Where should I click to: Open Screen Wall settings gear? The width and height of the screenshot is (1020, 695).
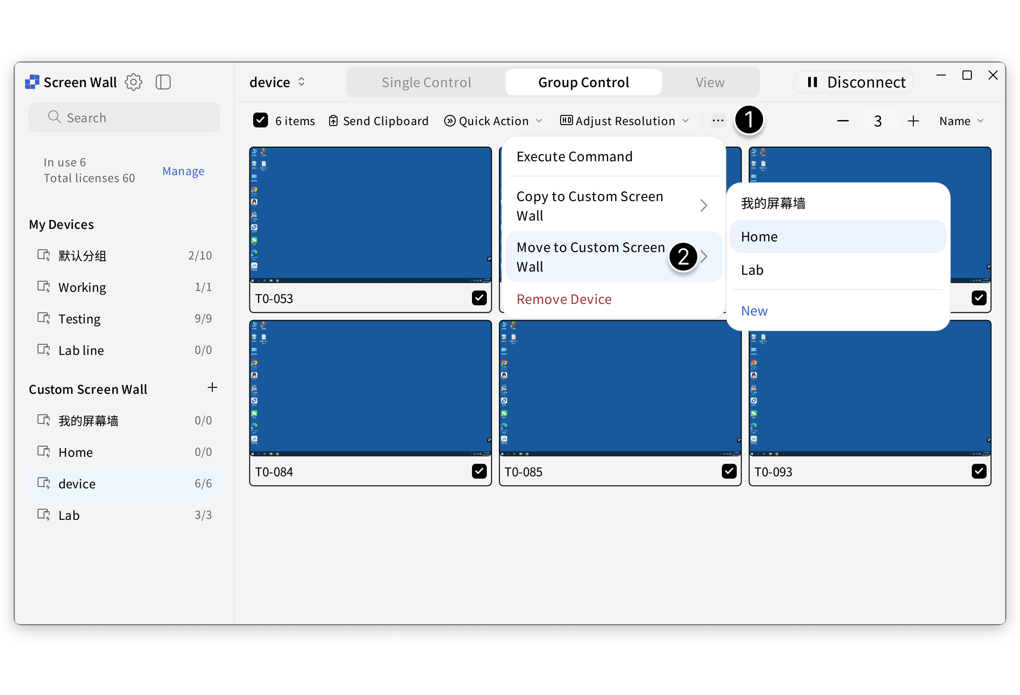click(x=134, y=82)
